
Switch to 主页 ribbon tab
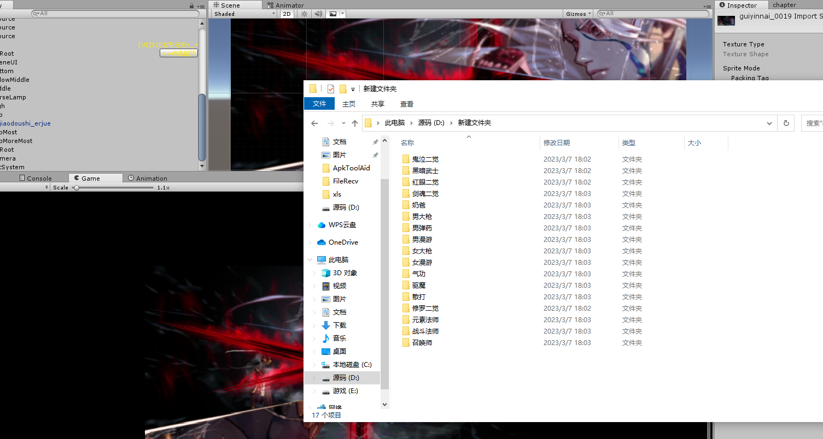point(349,104)
